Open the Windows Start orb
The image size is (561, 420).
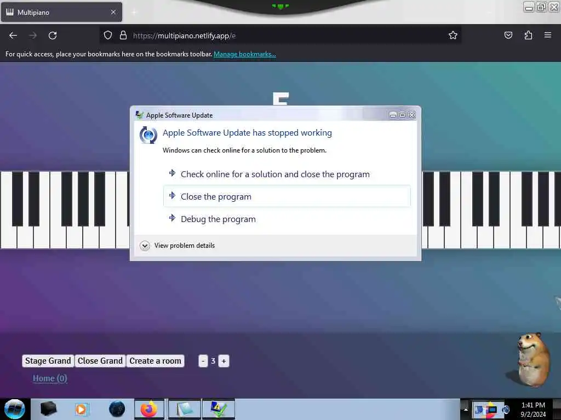[14, 409]
